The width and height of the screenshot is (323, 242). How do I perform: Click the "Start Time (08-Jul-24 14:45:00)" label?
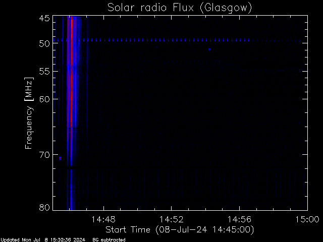pyautogui.click(x=180, y=230)
